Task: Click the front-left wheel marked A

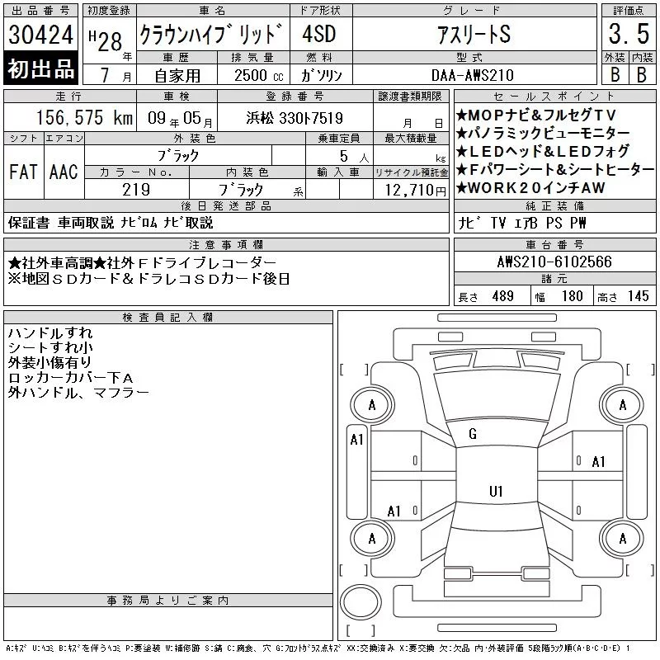Action: click(372, 405)
